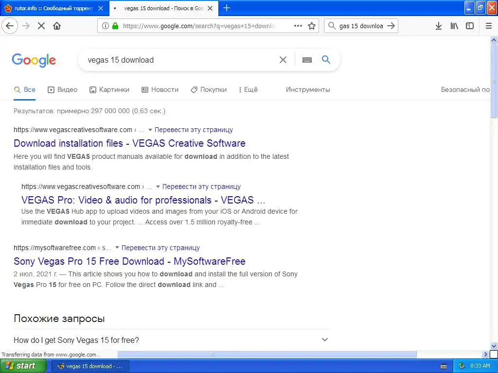The width and height of the screenshot is (498, 373).
Task: Open the browser home page icon
Action: pos(57,26)
